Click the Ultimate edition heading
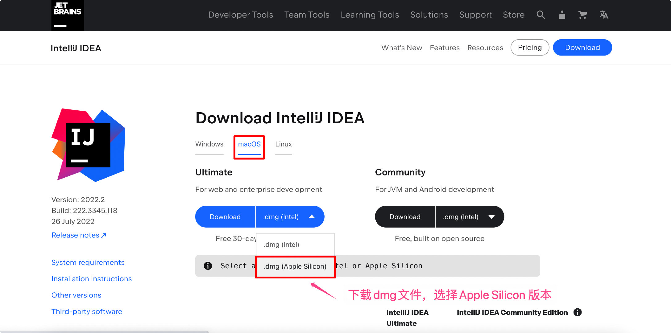Image resolution: width=671 pixels, height=333 pixels. click(214, 172)
